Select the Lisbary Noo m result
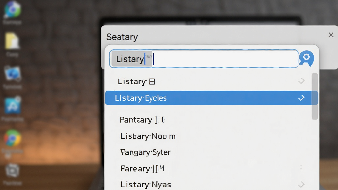The width and height of the screenshot is (338, 190). coord(148,136)
